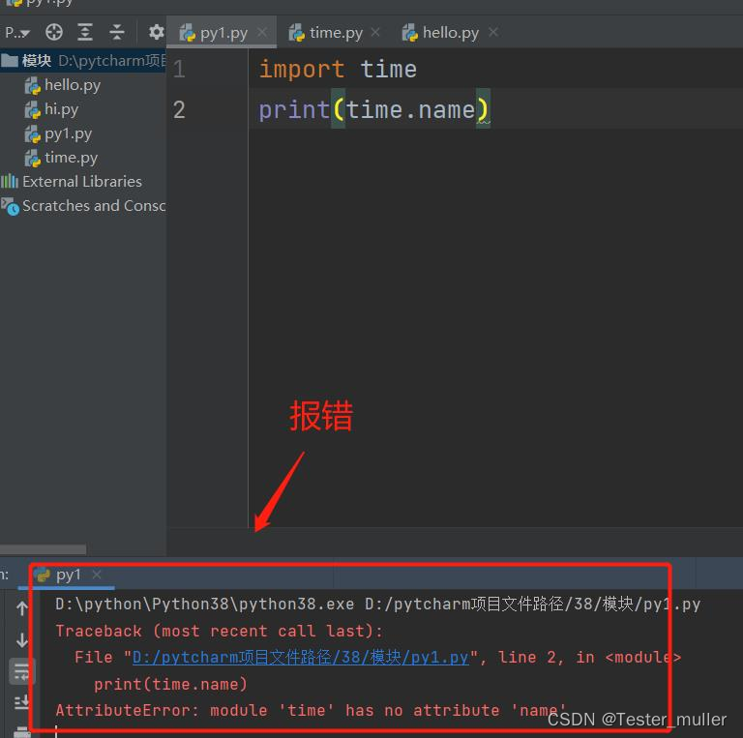Screen dimensions: 743x738
Task: Open the py1.py file link in traceback
Action: coord(301,658)
